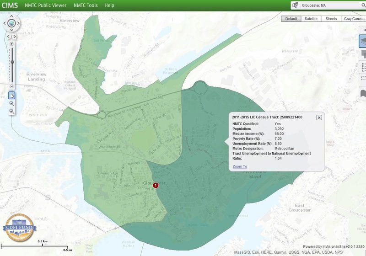The height and width of the screenshot is (256, 366).
Task: Click the Gloucester, MA search field
Action: [x=329, y=5]
